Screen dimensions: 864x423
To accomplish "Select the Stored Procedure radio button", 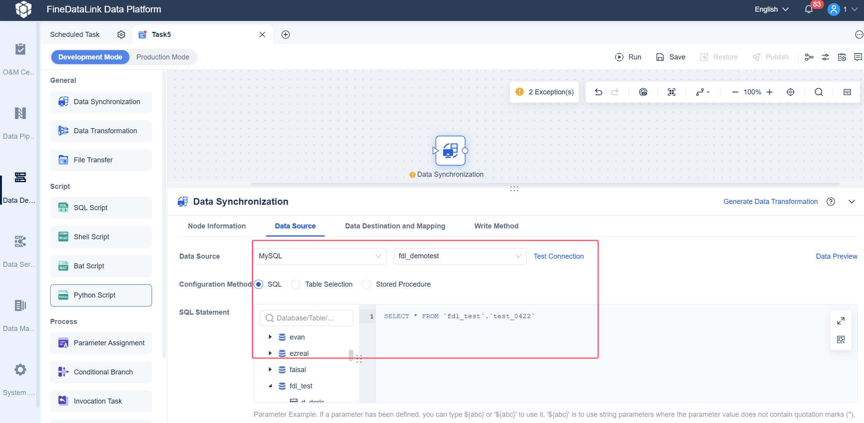I will pos(367,284).
